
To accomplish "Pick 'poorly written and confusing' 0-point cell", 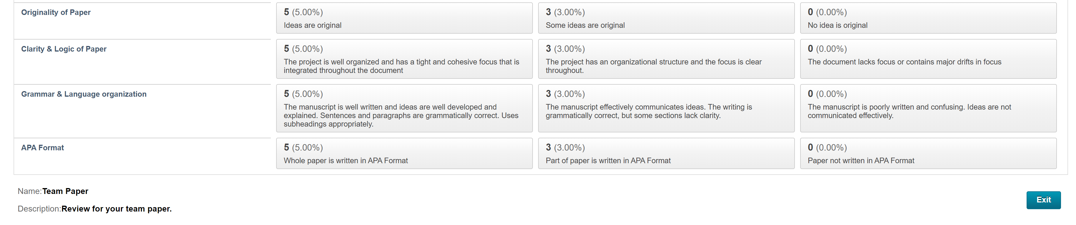I will [928, 108].
